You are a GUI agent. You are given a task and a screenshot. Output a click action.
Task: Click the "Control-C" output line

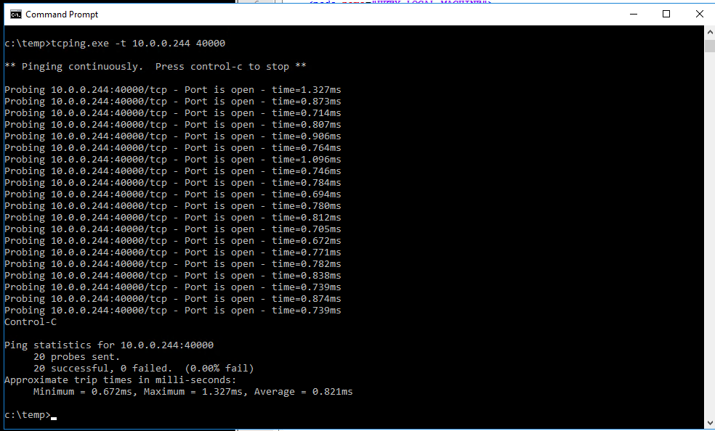30,322
